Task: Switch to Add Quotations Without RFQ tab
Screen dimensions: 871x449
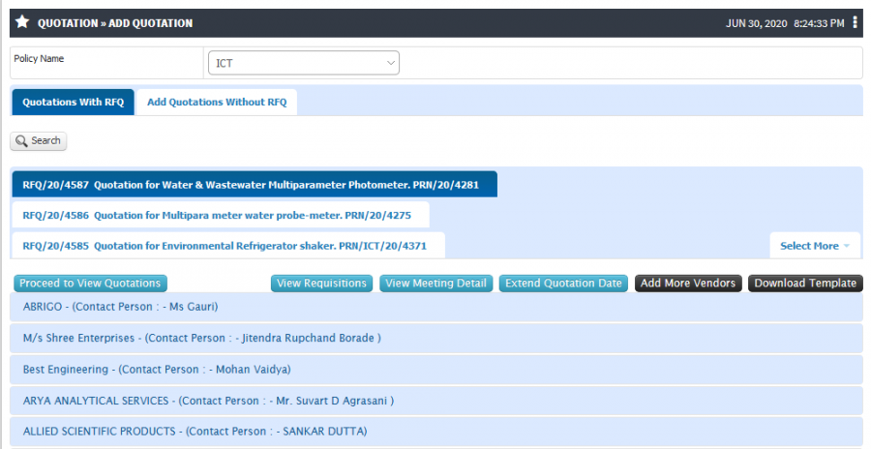Action: click(x=217, y=103)
